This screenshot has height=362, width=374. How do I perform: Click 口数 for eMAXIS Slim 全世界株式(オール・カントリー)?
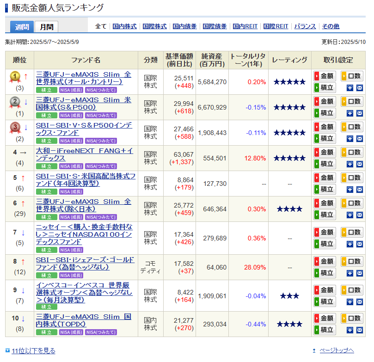[352, 76]
